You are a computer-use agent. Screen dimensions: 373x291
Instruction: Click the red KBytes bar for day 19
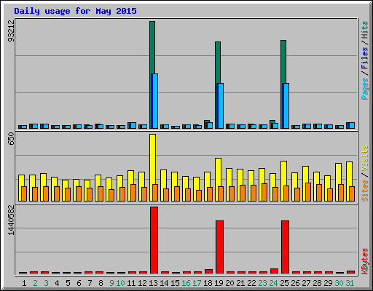click(219, 247)
